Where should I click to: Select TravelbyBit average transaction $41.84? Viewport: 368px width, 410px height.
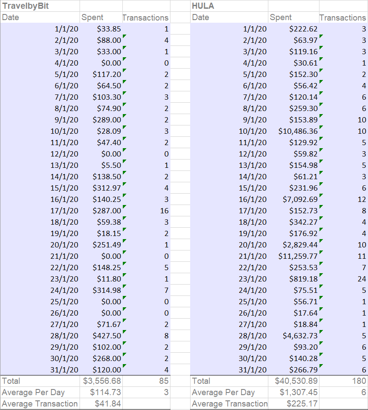point(101,404)
